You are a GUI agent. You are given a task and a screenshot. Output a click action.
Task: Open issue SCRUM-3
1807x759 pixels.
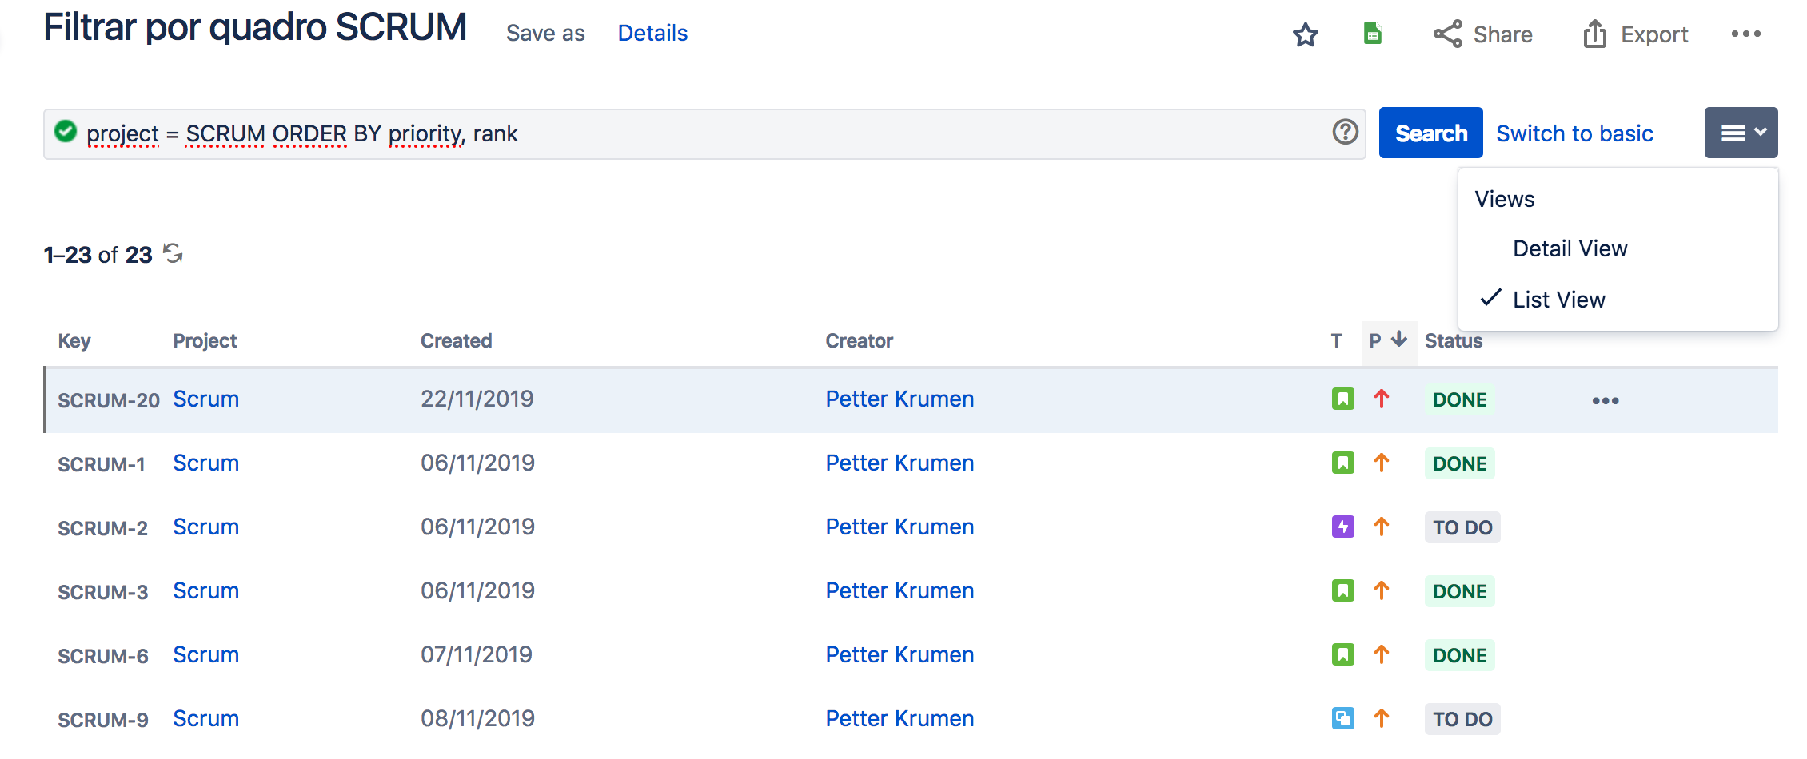pyautogui.click(x=102, y=592)
